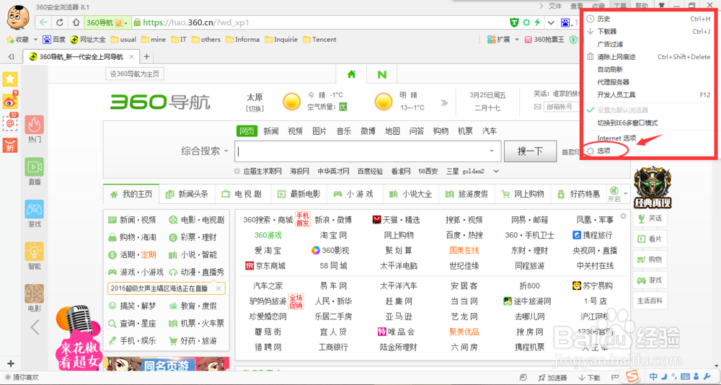Open the usual bookmark folder

pos(124,40)
